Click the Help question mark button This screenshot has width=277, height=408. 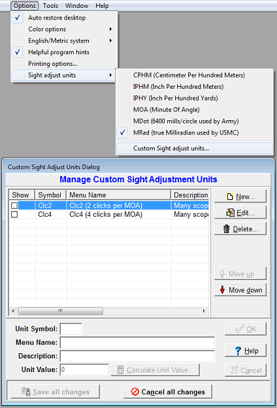click(246, 351)
